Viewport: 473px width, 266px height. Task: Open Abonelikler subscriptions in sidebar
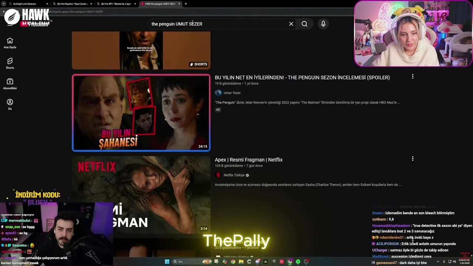pos(10,84)
